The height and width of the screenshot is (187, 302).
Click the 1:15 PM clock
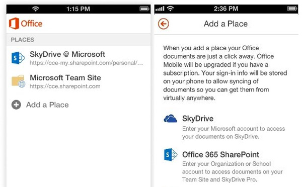pyautogui.click(x=78, y=9)
